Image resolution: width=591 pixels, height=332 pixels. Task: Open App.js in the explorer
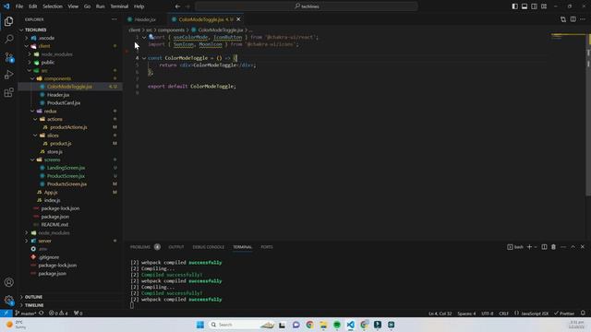pos(51,193)
